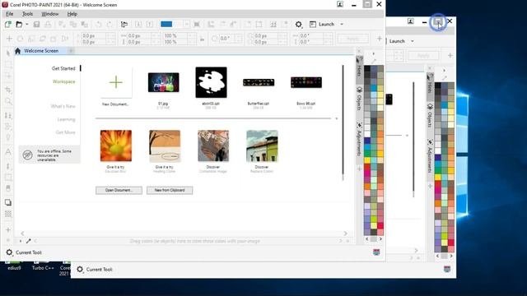Click the account icon in rear window title bar
This screenshot has width=527, height=296.
pyautogui.click(x=411, y=21)
